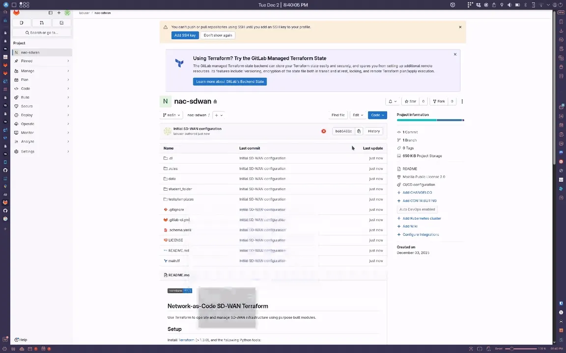Select Deploy in the left sidebar
Viewport: 566px width, 353px height.
pyautogui.click(x=27, y=115)
